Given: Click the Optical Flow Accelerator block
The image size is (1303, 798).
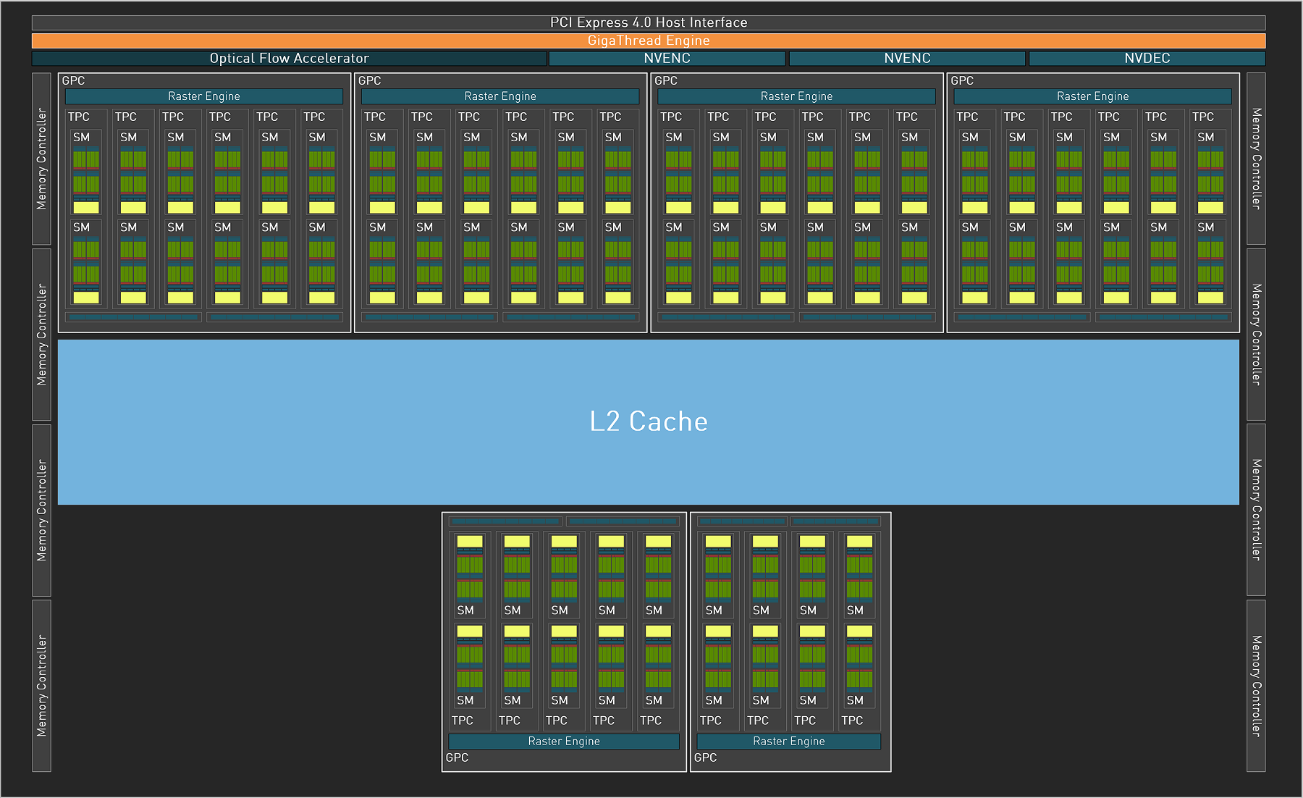Looking at the screenshot, I should click(x=290, y=58).
